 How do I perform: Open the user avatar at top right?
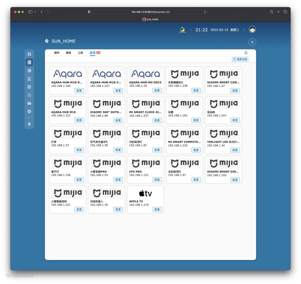[252, 30]
